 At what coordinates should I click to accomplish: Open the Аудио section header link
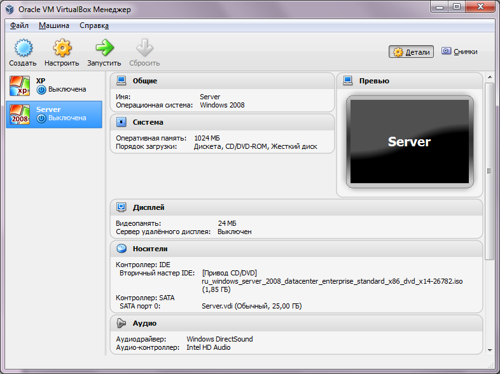[x=144, y=323]
